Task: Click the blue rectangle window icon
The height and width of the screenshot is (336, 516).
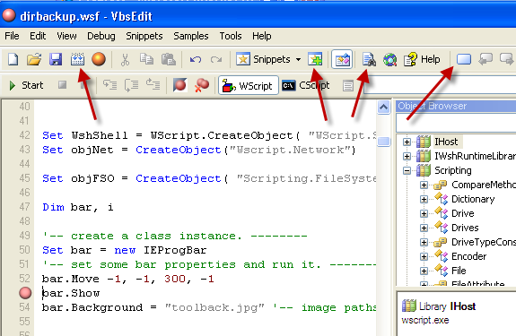Action: (464, 59)
